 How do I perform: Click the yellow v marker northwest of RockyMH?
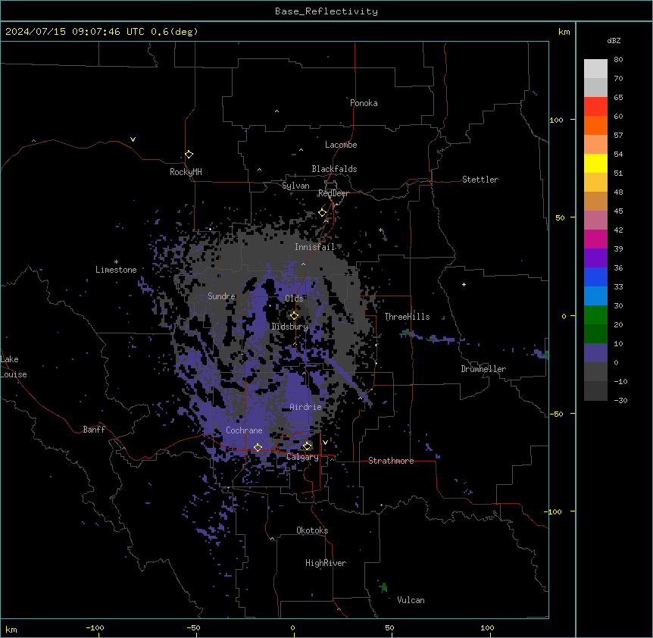pyautogui.click(x=133, y=139)
